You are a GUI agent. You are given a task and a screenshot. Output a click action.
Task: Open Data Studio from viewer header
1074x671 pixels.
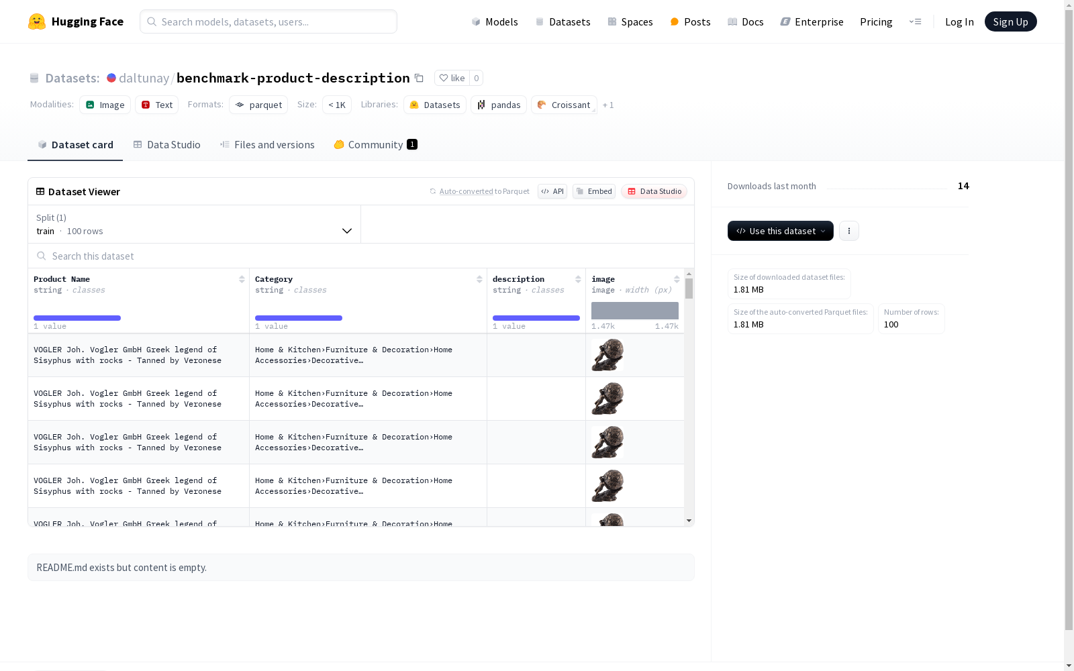(x=654, y=191)
